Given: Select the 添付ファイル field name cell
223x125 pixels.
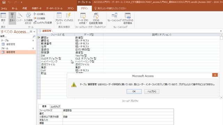Looking at the screenshot, I should pos(57,65).
